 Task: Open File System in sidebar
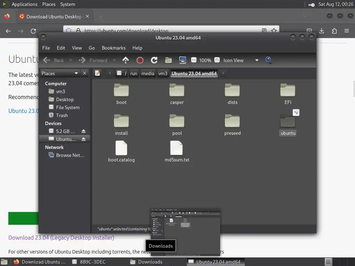point(68,107)
